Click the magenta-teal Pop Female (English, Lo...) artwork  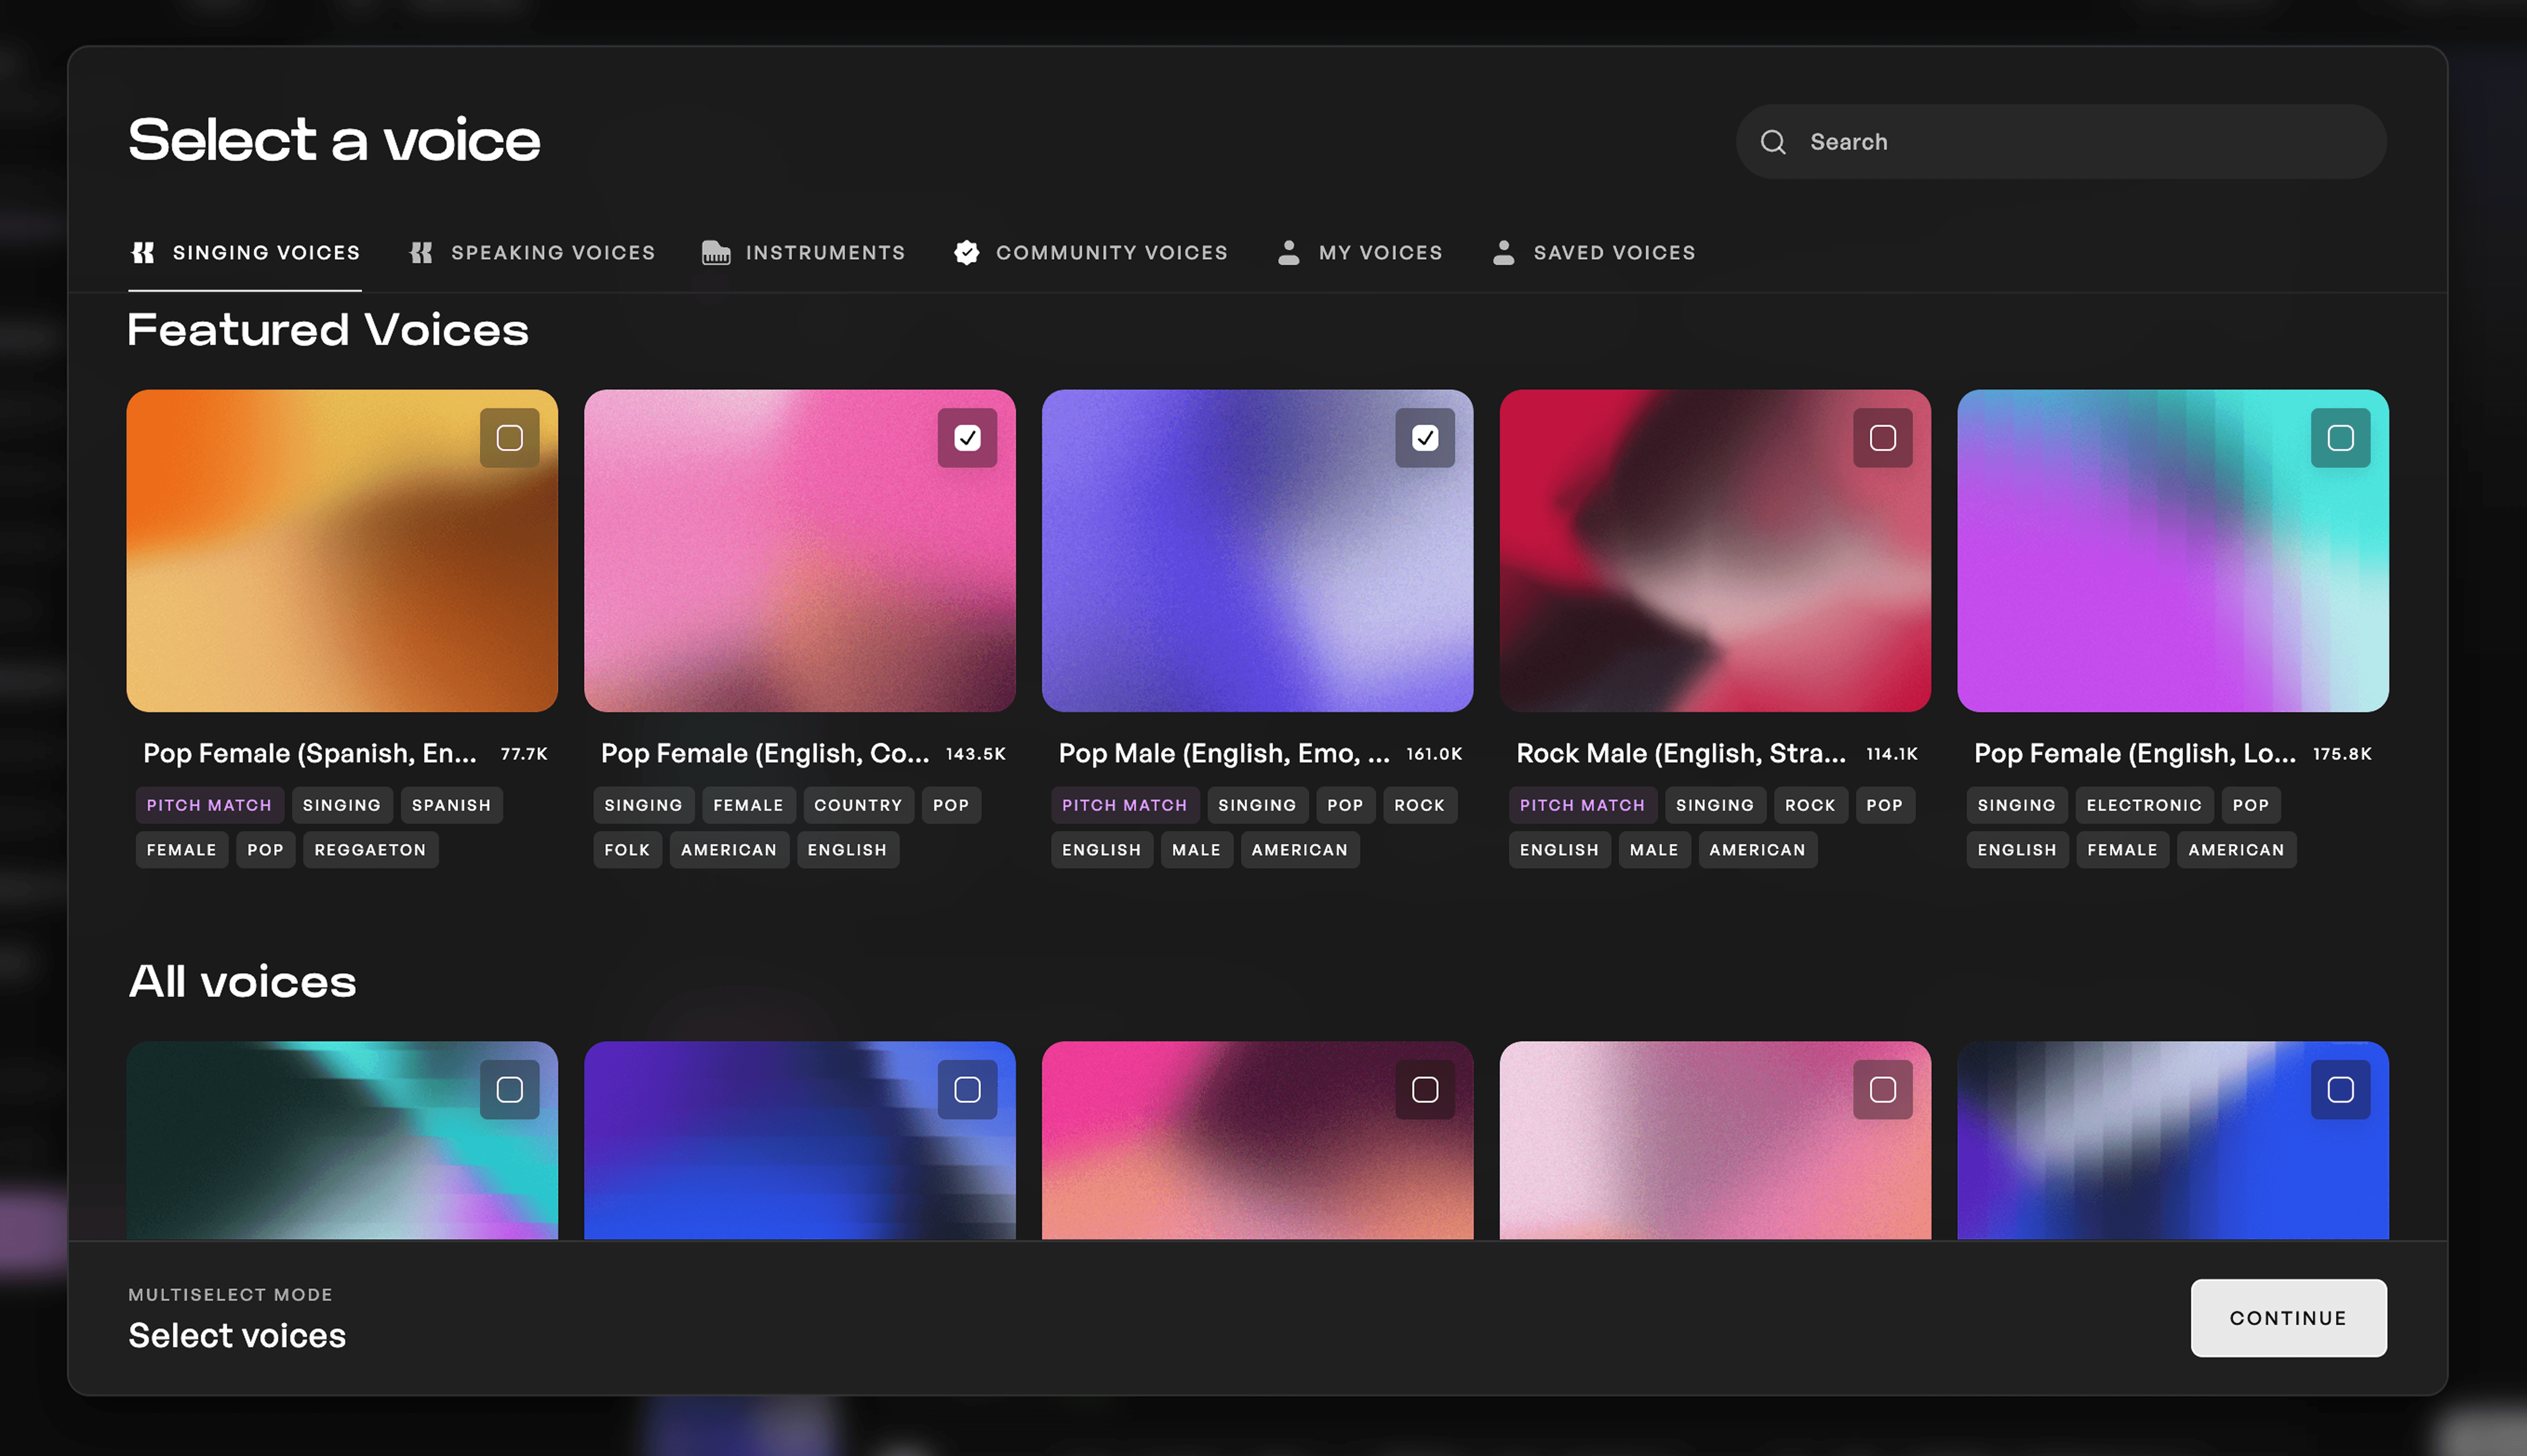pyautogui.click(x=2172, y=551)
